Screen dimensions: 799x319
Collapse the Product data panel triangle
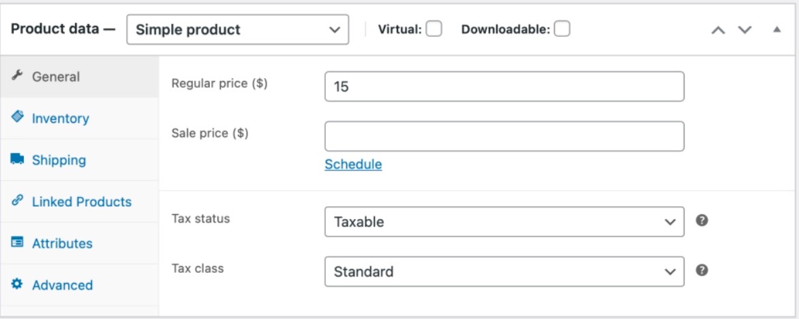777,30
